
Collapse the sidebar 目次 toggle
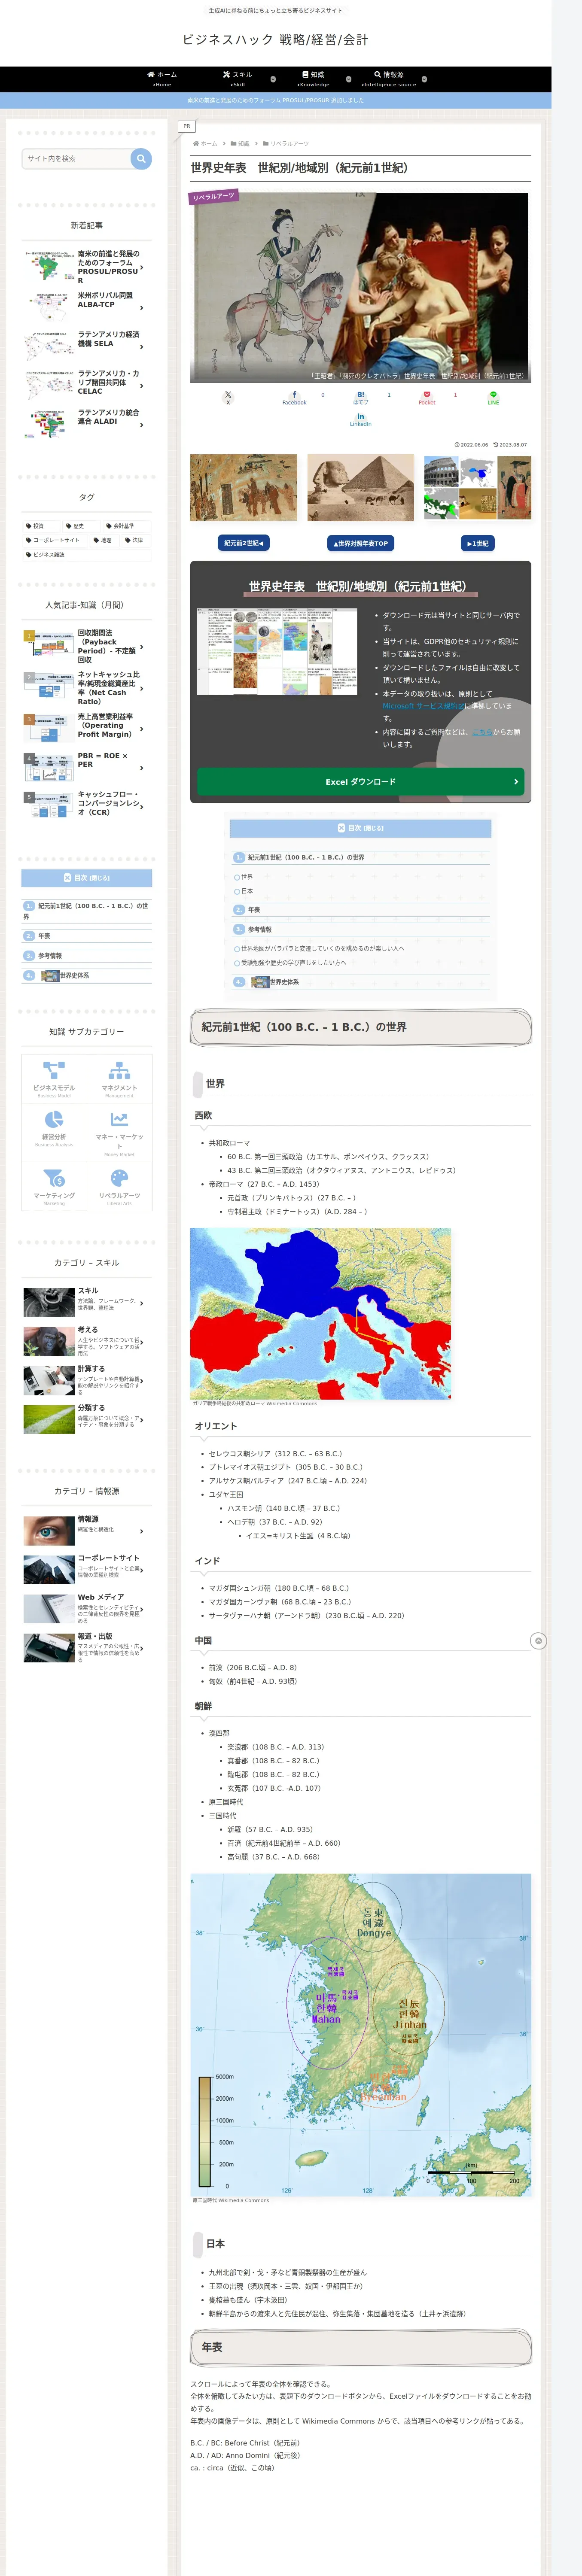click(x=87, y=878)
